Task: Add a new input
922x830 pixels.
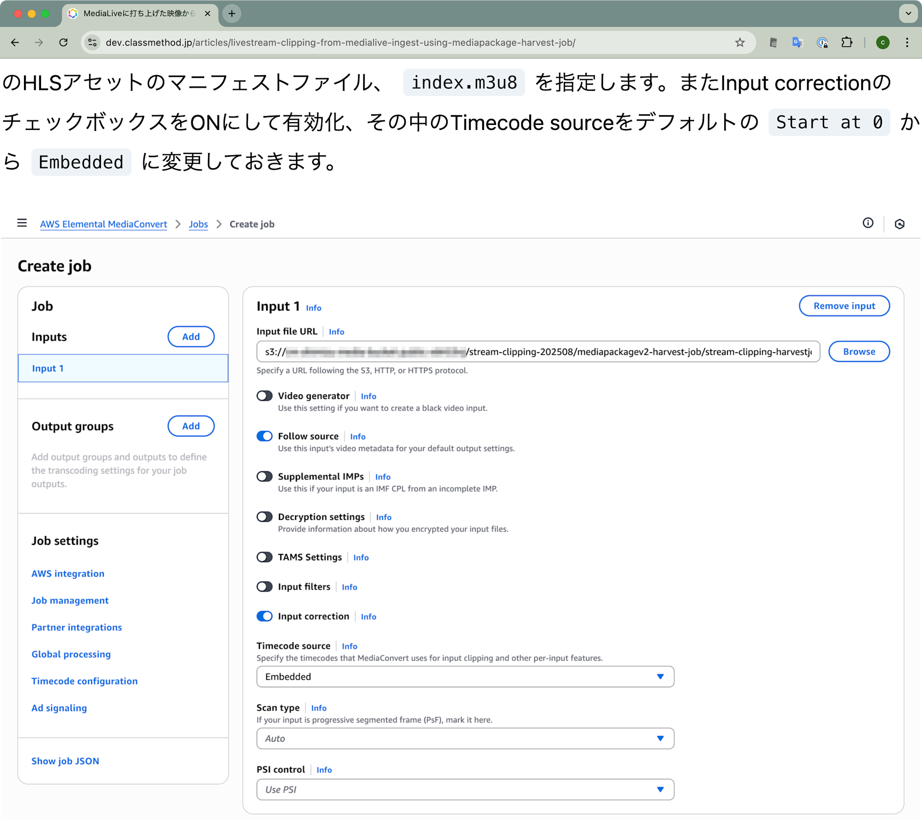Action: pyautogui.click(x=191, y=336)
